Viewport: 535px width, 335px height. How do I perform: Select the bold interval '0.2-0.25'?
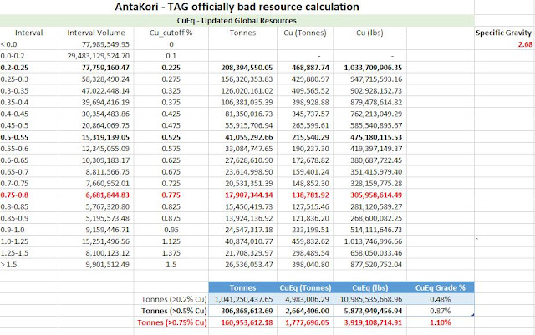click(14, 68)
